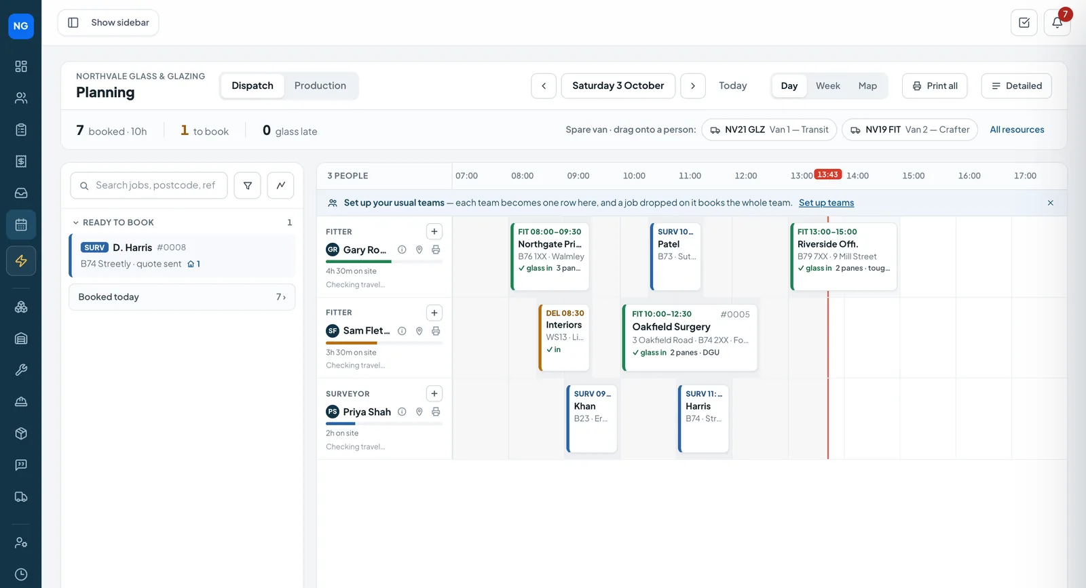Screen dimensions: 1086x588
Task: Open the tasks checkbox icon in header
Action: 1024,22
